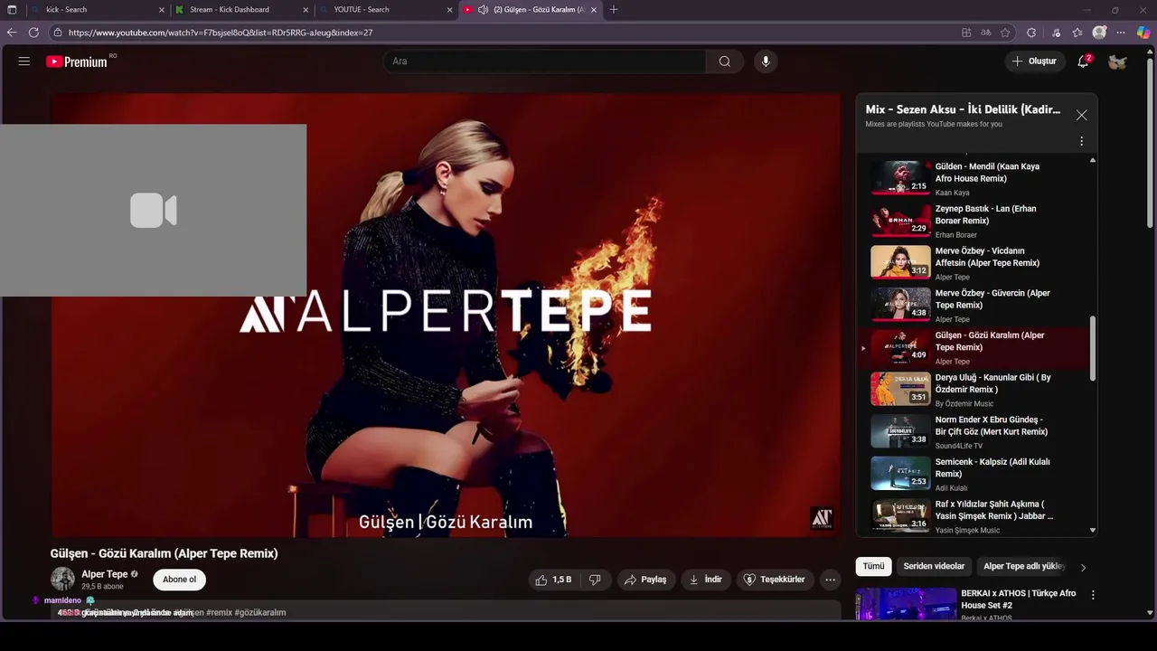This screenshot has height=651, width=1157.
Task: Open Copilot sidebar icon
Action: tap(1143, 33)
